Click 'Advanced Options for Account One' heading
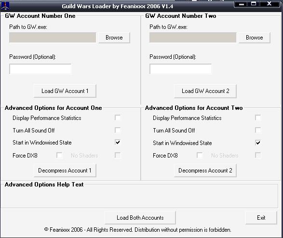This screenshot has width=283, height=238. (53, 108)
